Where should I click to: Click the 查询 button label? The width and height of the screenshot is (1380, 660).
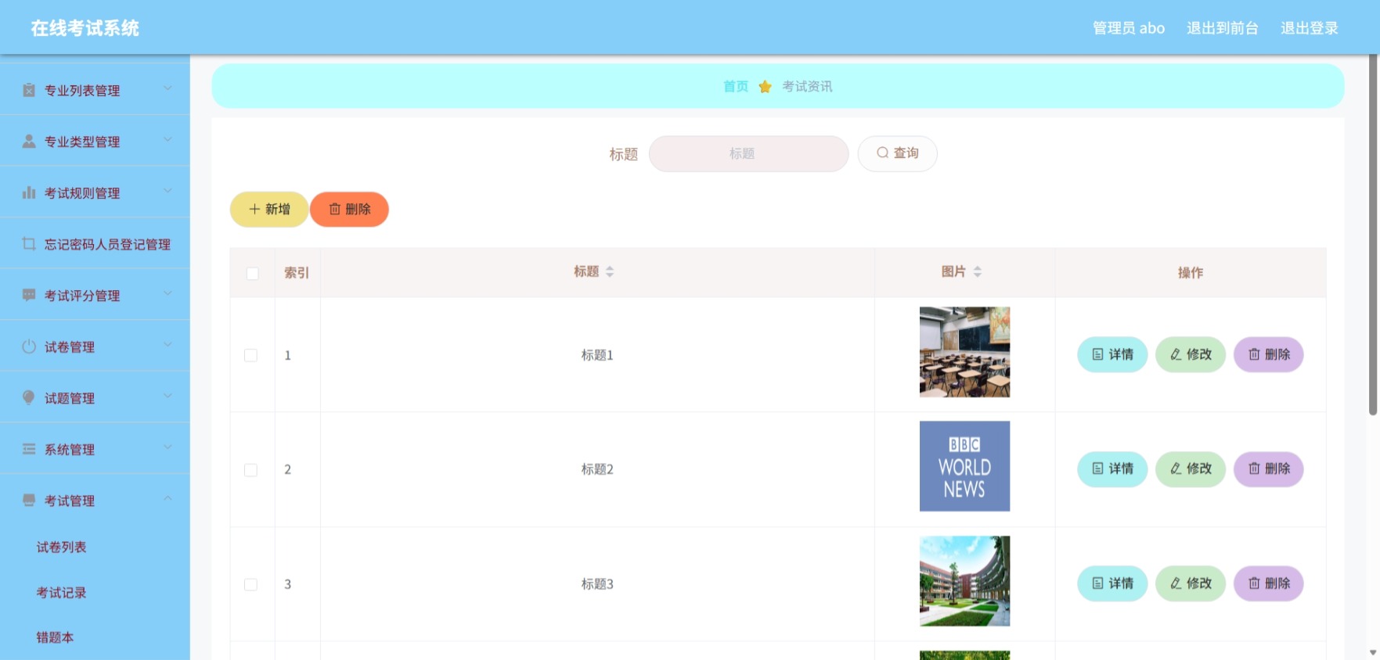[x=906, y=153]
